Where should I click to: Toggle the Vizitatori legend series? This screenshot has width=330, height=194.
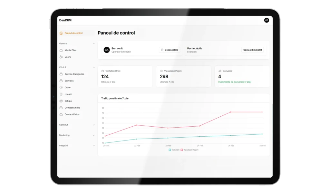pyautogui.click(x=174, y=150)
